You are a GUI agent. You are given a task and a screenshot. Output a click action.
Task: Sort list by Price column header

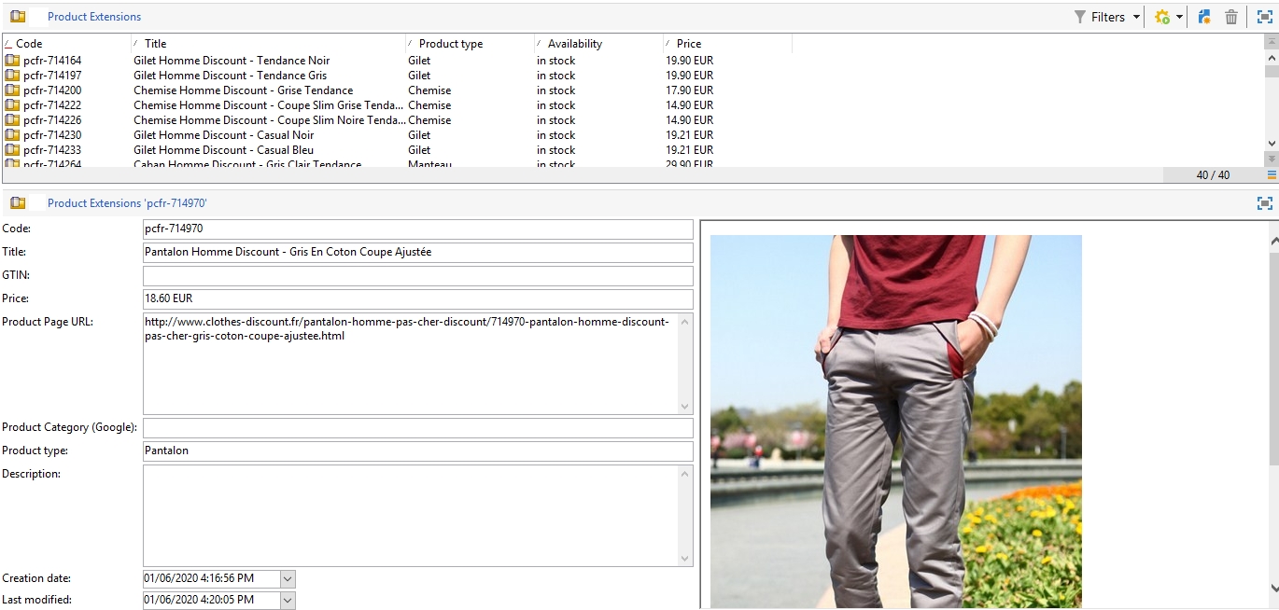coord(689,44)
